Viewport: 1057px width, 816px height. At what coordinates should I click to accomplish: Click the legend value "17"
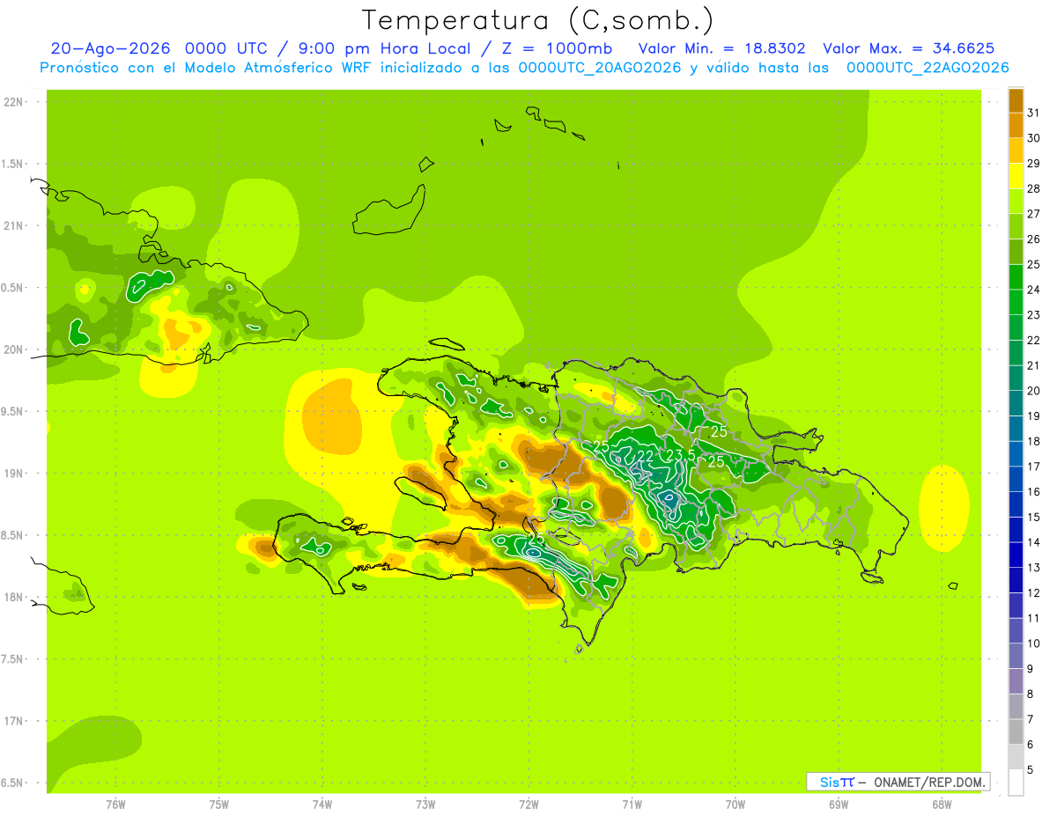pyautogui.click(x=1034, y=467)
